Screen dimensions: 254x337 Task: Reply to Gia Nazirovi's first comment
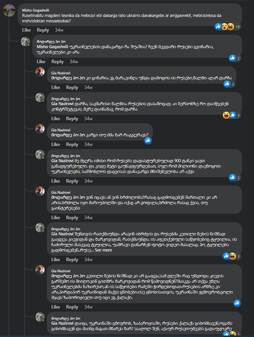[x=72, y=87]
